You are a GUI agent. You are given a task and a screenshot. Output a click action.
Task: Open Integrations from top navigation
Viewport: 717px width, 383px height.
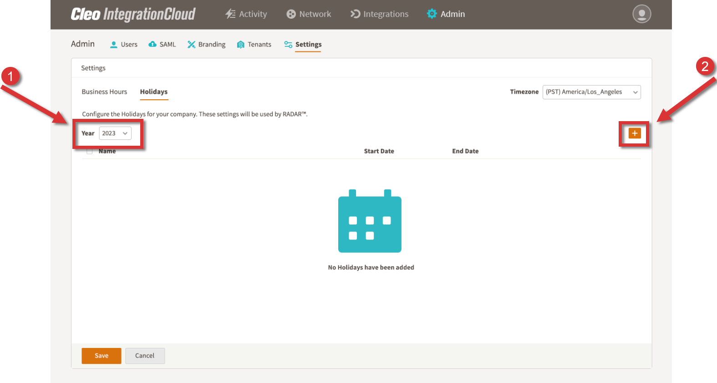pyautogui.click(x=379, y=14)
